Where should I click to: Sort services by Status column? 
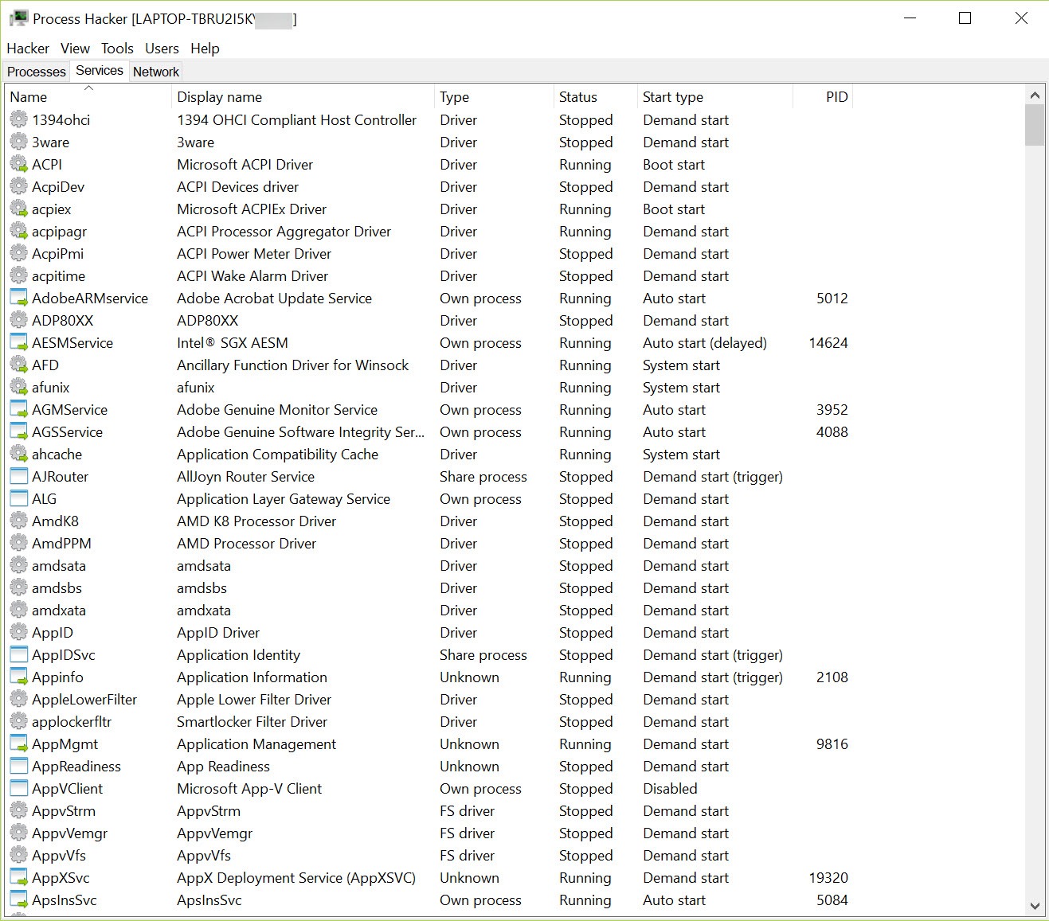(x=595, y=96)
